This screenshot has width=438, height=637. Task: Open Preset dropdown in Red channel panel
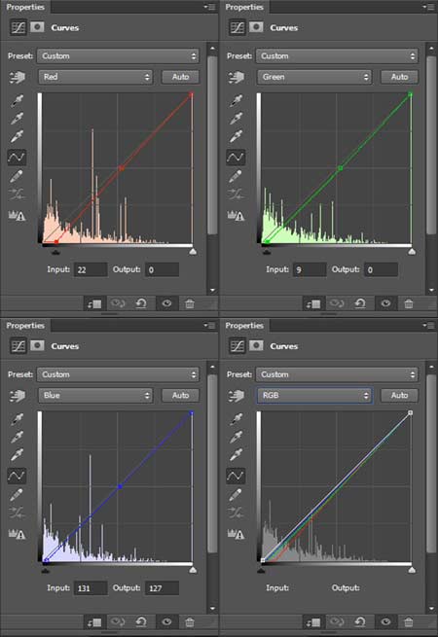click(x=118, y=56)
